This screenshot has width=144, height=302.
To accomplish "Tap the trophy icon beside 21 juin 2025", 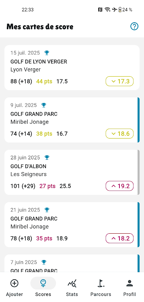I will (x=47, y=210).
